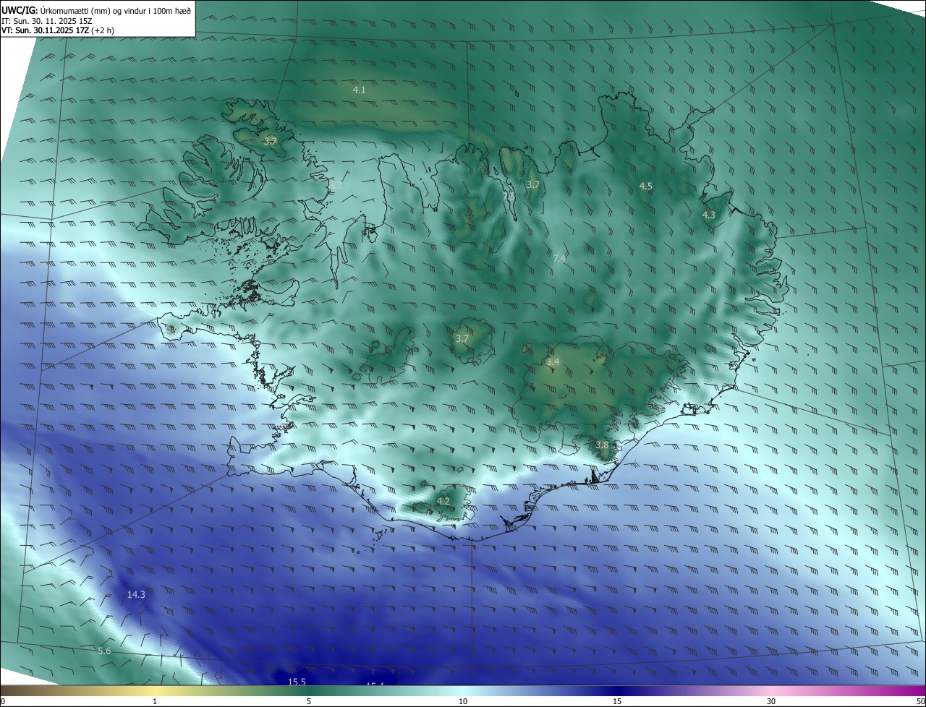Click the IT initial time line
The height and width of the screenshot is (707, 926).
(x=46, y=21)
